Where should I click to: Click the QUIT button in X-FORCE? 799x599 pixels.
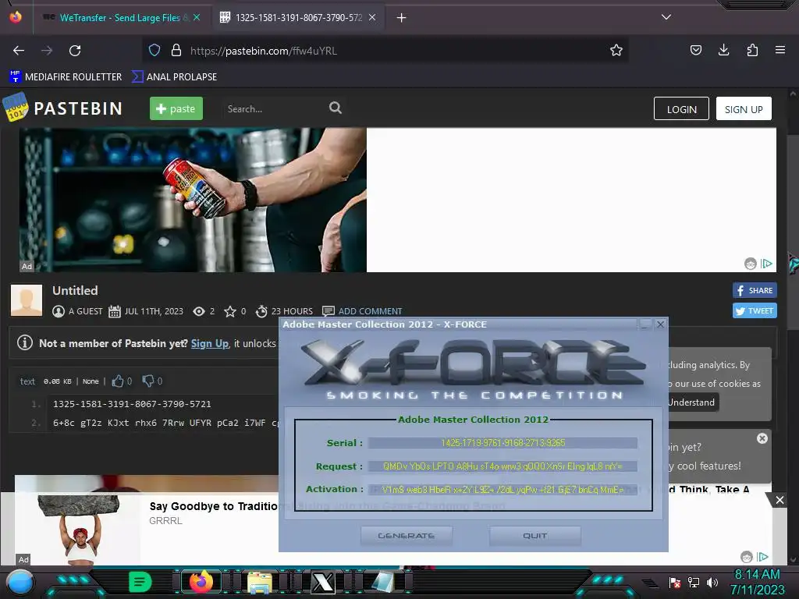tap(534, 536)
